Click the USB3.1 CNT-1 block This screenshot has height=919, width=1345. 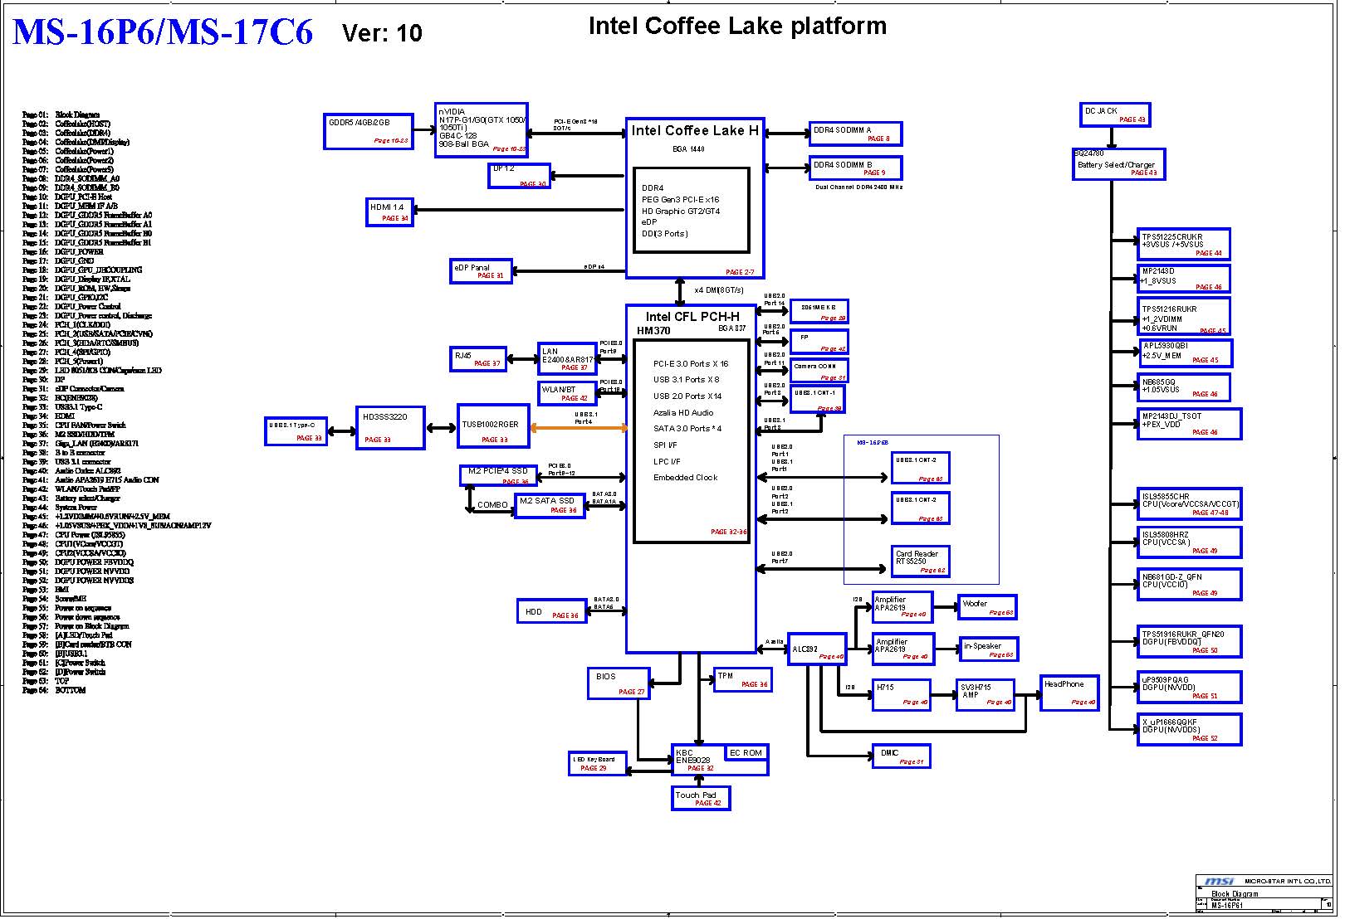pos(817,400)
